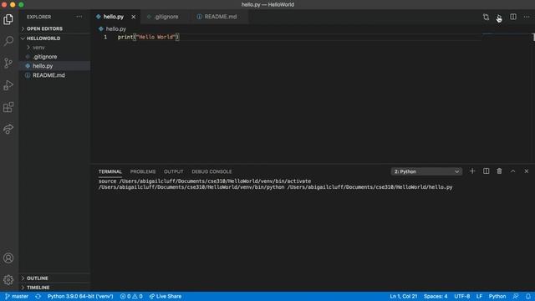535x301 pixels.
Task: Change end of line sequence LF
Action: (479, 296)
